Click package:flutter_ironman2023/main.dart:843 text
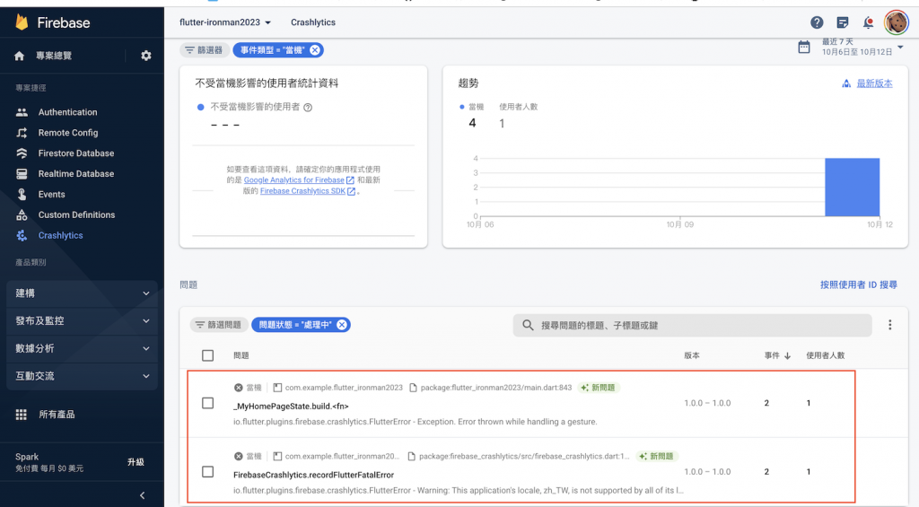919x507 pixels. coord(495,388)
